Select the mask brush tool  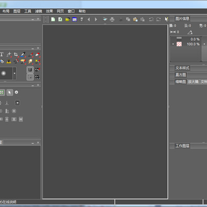pyautogui.click(x=37, y=70)
